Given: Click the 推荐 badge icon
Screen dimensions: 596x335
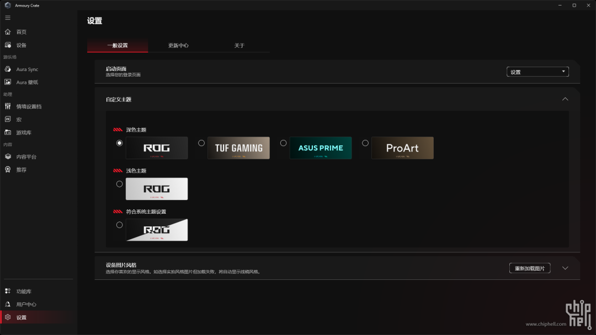Looking at the screenshot, I should click(x=8, y=169).
